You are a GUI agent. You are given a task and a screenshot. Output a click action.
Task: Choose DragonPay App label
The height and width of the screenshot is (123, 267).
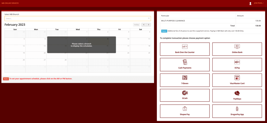pos(237,114)
